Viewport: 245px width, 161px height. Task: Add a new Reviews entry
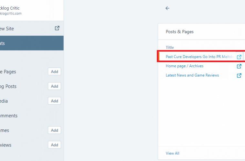[54, 145]
